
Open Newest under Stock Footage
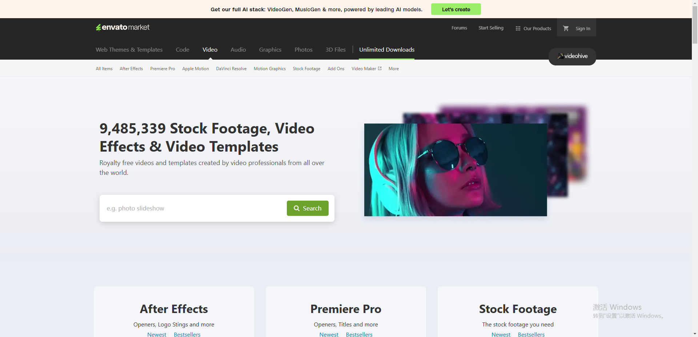pyautogui.click(x=501, y=334)
